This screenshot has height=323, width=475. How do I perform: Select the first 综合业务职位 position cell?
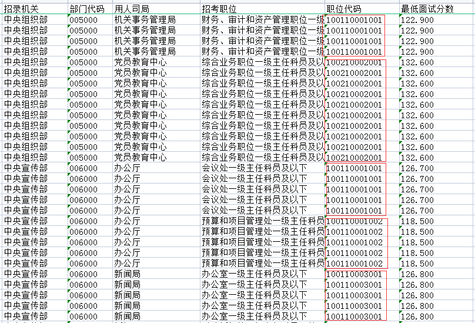coord(262,62)
